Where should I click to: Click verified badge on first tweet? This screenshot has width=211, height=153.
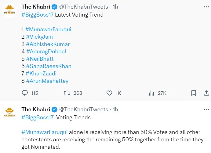(54, 7)
